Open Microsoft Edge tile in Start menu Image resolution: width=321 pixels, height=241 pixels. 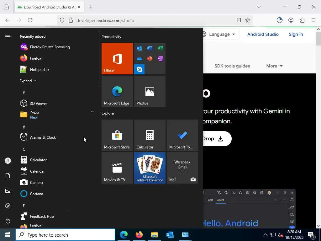click(117, 91)
